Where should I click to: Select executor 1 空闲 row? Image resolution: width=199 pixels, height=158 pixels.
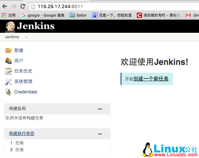coord(57,143)
